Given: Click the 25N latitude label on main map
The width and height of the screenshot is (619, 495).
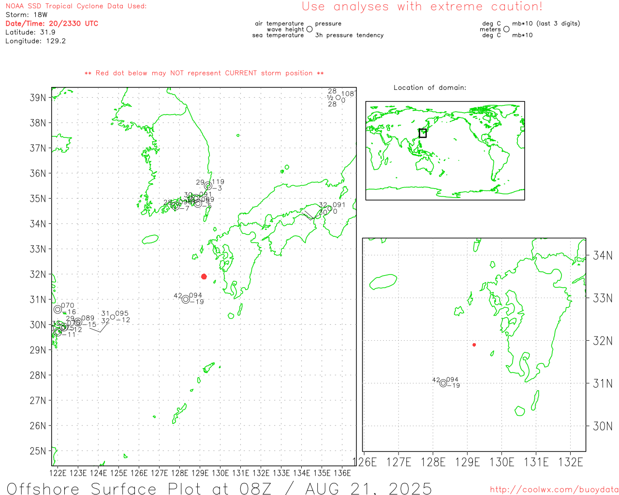Looking at the screenshot, I should [x=38, y=451].
